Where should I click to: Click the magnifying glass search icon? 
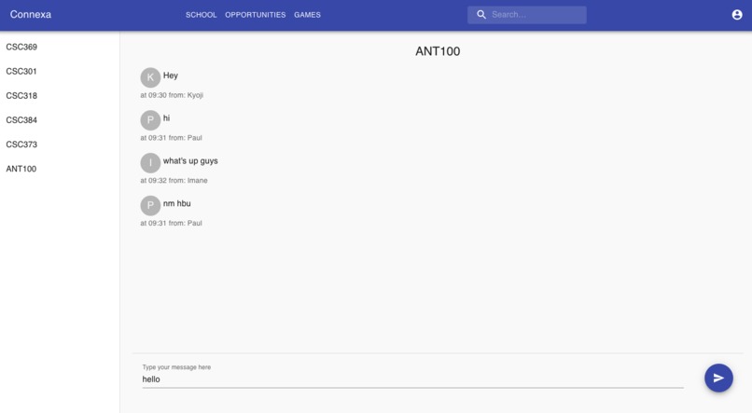point(481,15)
